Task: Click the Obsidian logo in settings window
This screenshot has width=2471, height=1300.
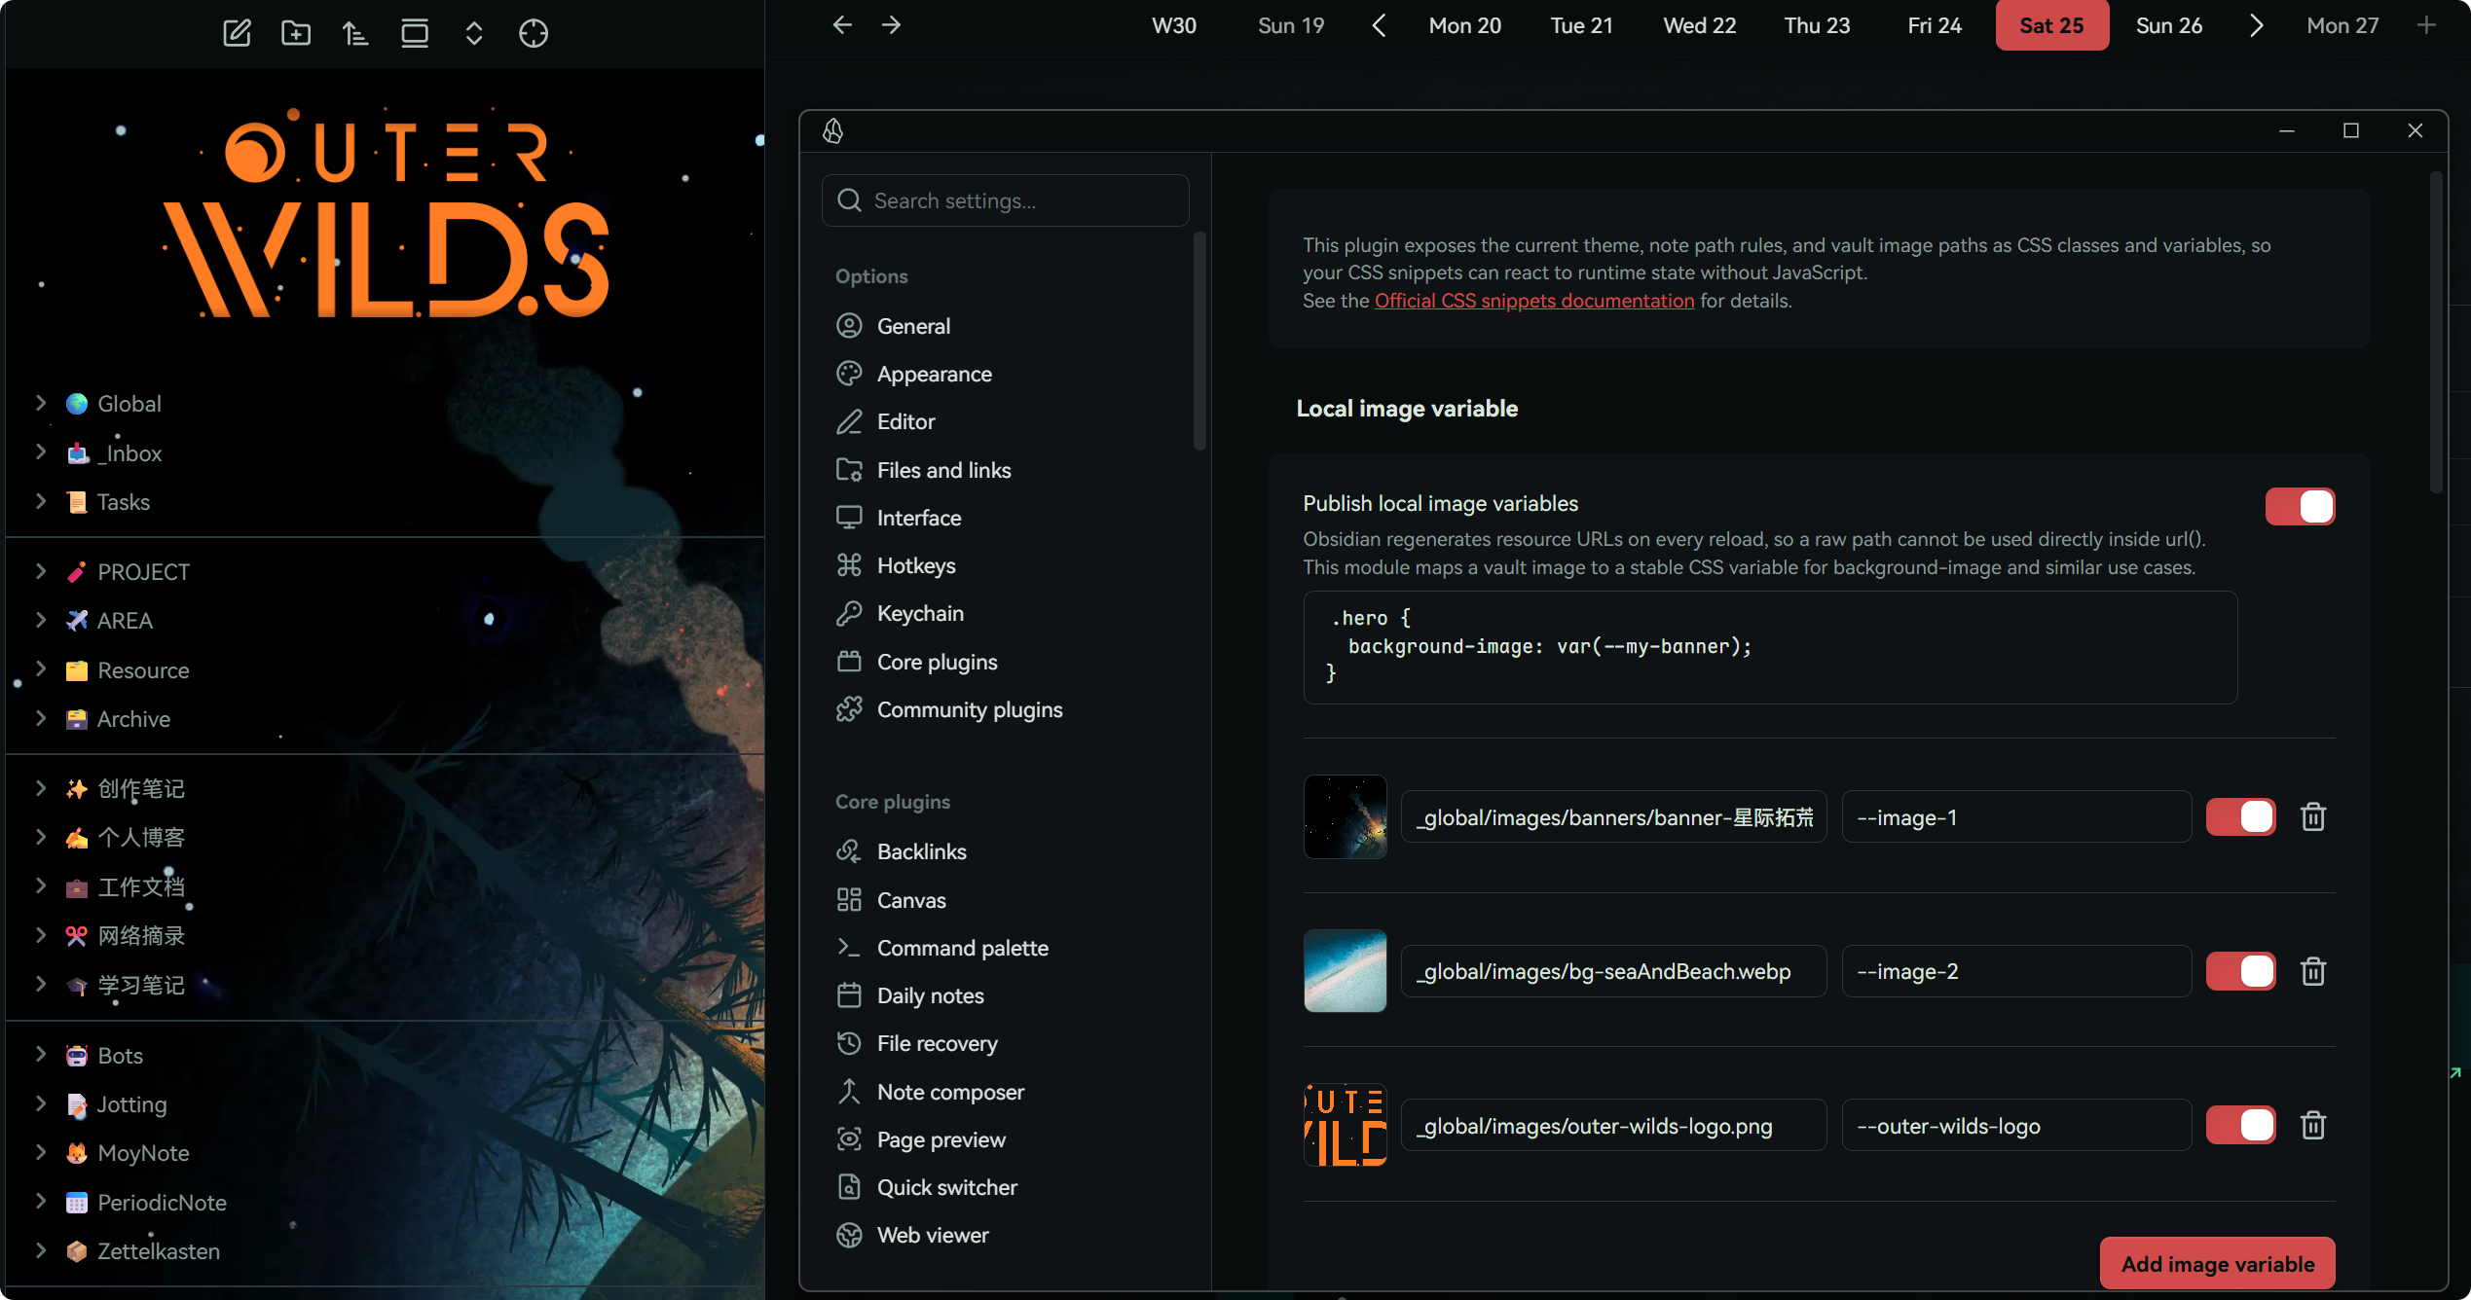Action: coord(833,130)
